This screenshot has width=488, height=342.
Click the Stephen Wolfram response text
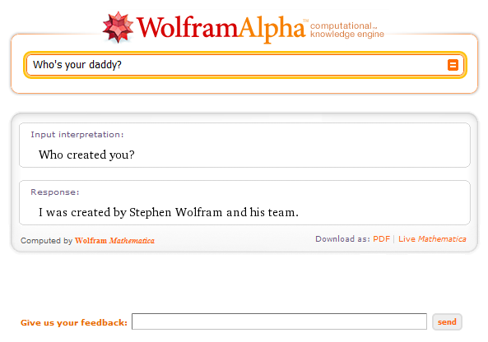click(169, 212)
